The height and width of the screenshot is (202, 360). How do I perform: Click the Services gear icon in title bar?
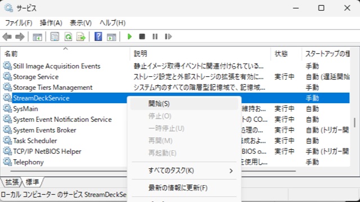pos(8,8)
